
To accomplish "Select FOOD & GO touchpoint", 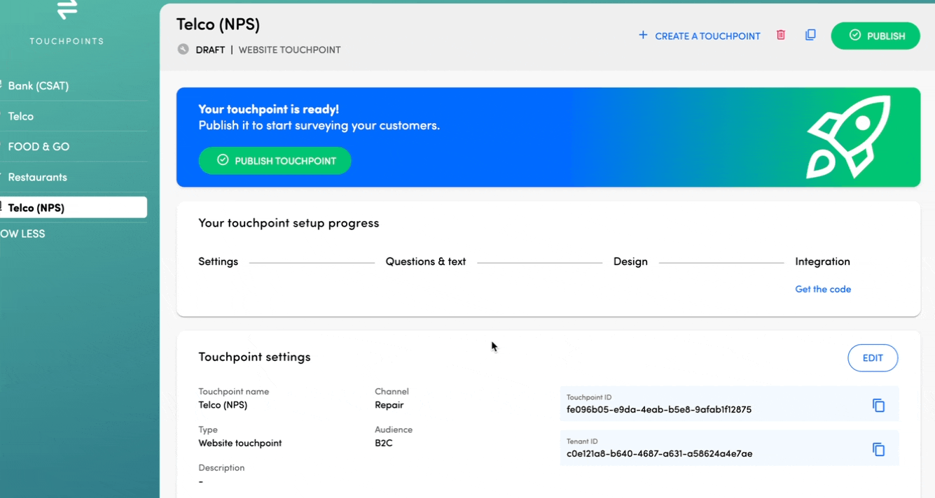I will [39, 147].
